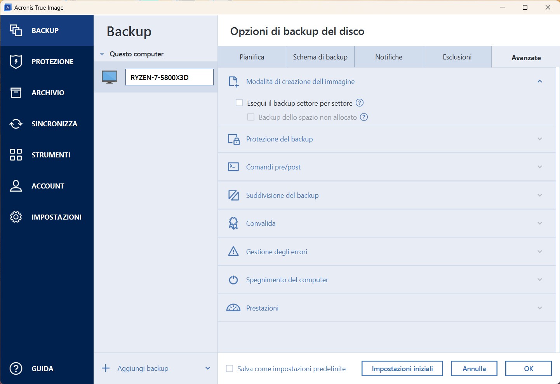Open the Aggiungi backup dropdown arrow
The image size is (560, 384).
coord(208,368)
